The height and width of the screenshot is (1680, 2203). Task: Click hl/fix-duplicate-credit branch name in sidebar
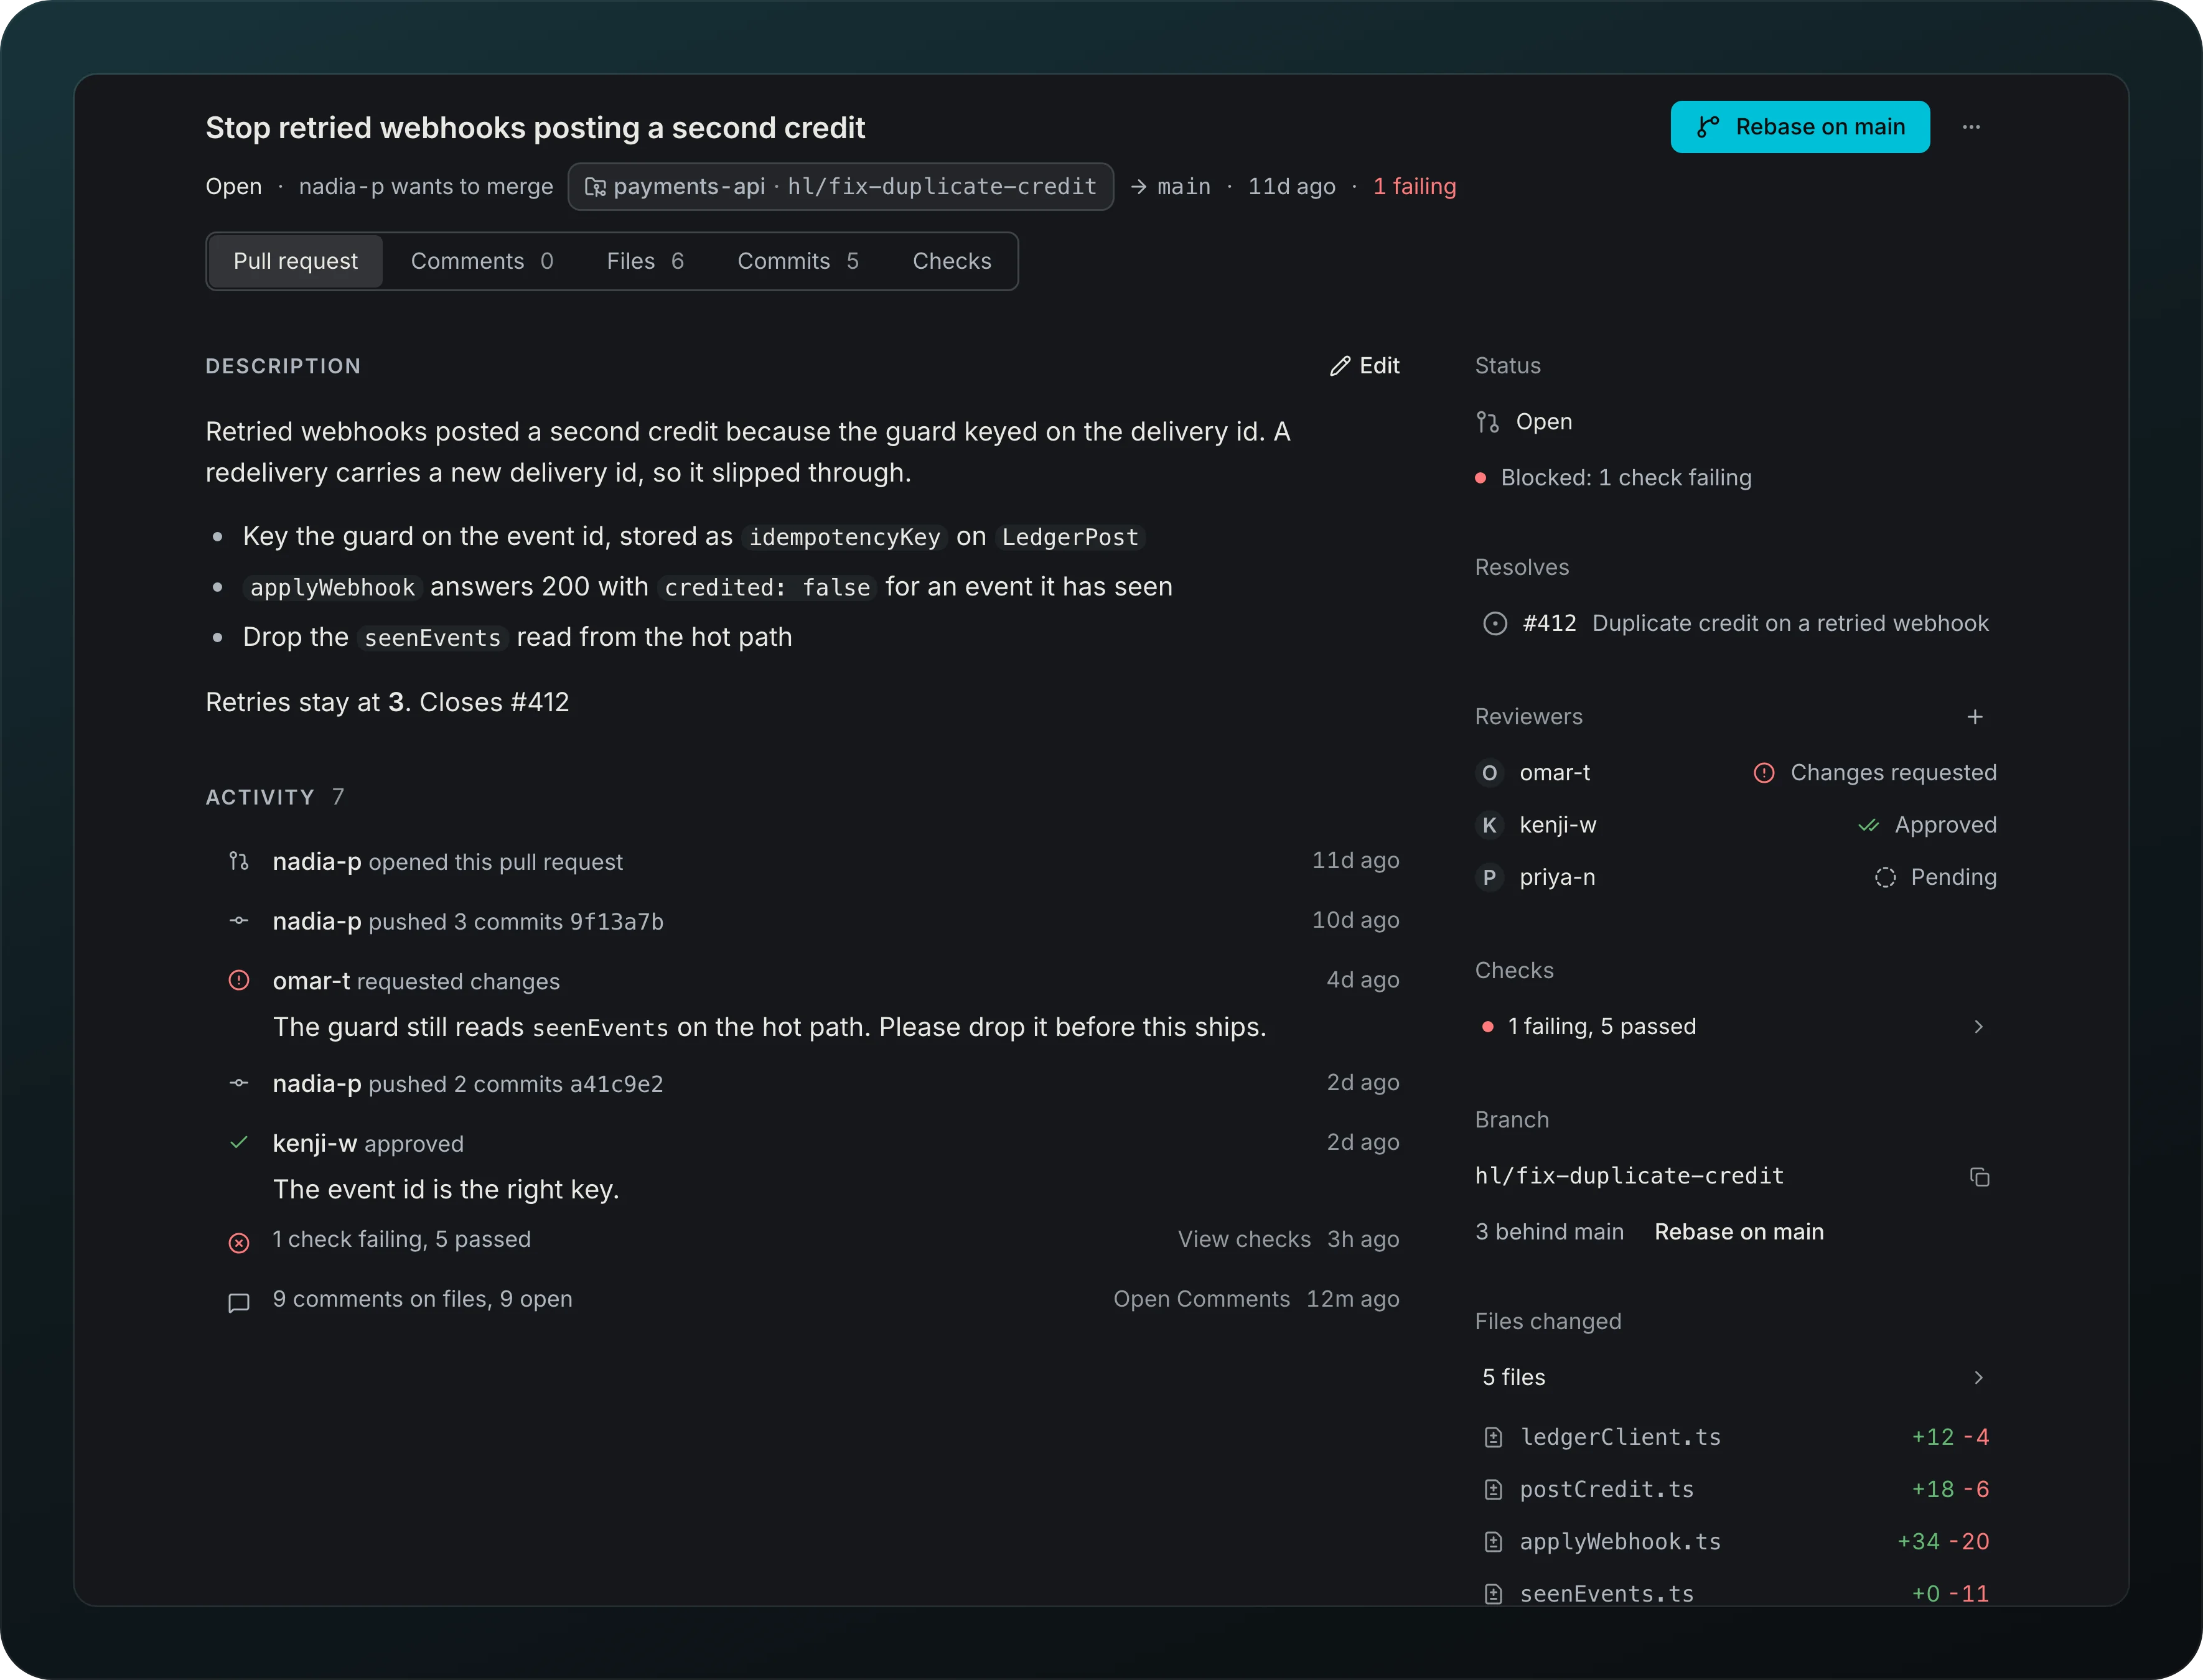(x=1630, y=1177)
